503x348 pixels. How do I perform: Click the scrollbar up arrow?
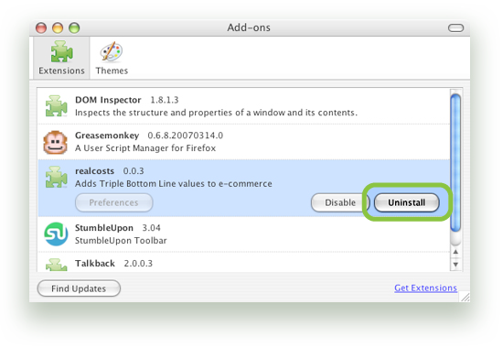(455, 252)
